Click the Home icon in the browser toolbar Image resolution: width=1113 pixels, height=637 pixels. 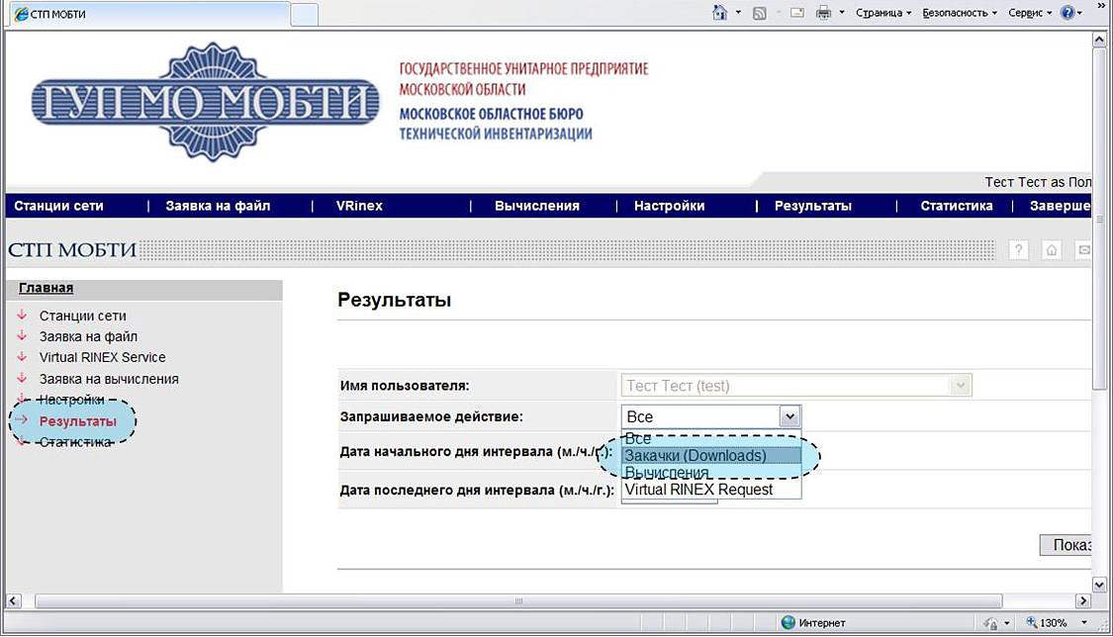[x=720, y=13]
